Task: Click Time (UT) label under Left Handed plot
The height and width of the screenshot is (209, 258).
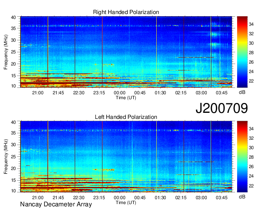Action: click(x=126, y=203)
